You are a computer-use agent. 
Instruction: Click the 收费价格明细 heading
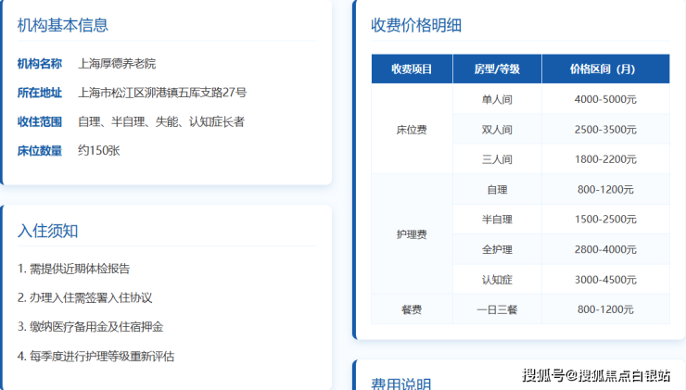click(416, 25)
